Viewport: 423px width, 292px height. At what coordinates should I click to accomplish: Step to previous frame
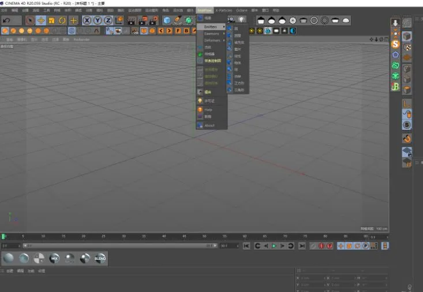tap(266, 246)
